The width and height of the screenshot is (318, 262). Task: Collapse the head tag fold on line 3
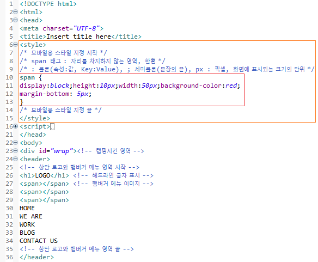[x=16, y=20]
